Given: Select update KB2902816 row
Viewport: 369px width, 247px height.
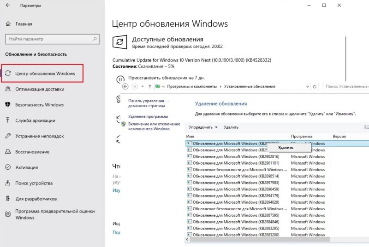Looking at the screenshot, I should 278,156.
